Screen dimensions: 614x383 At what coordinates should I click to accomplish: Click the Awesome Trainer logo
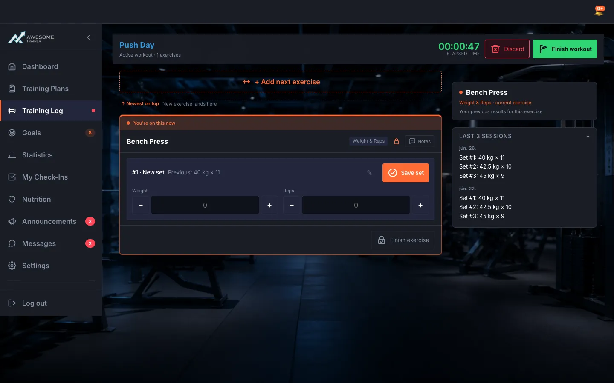coord(31,37)
